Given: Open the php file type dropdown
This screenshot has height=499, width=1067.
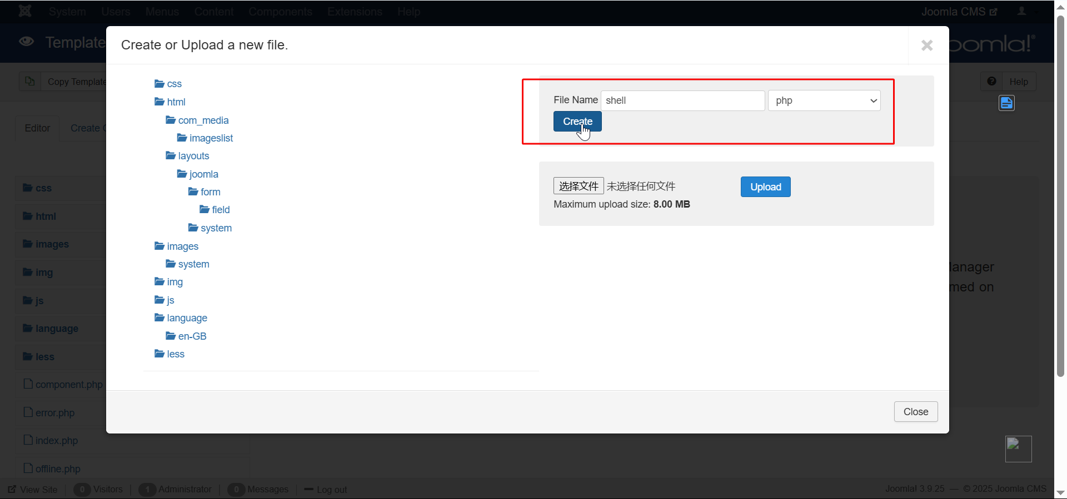Looking at the screenshot, I should (824, 100).
